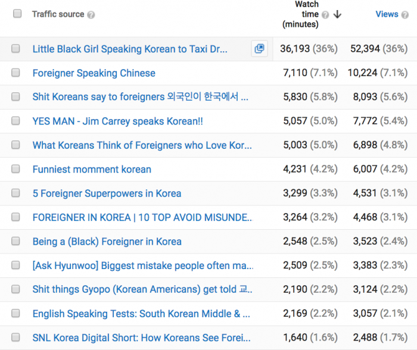This screenshot has height=350, width=417.
Task: Tick the Shit things Gyopo row checkbox
Action: pyautogui.click(x=15, y=289)
